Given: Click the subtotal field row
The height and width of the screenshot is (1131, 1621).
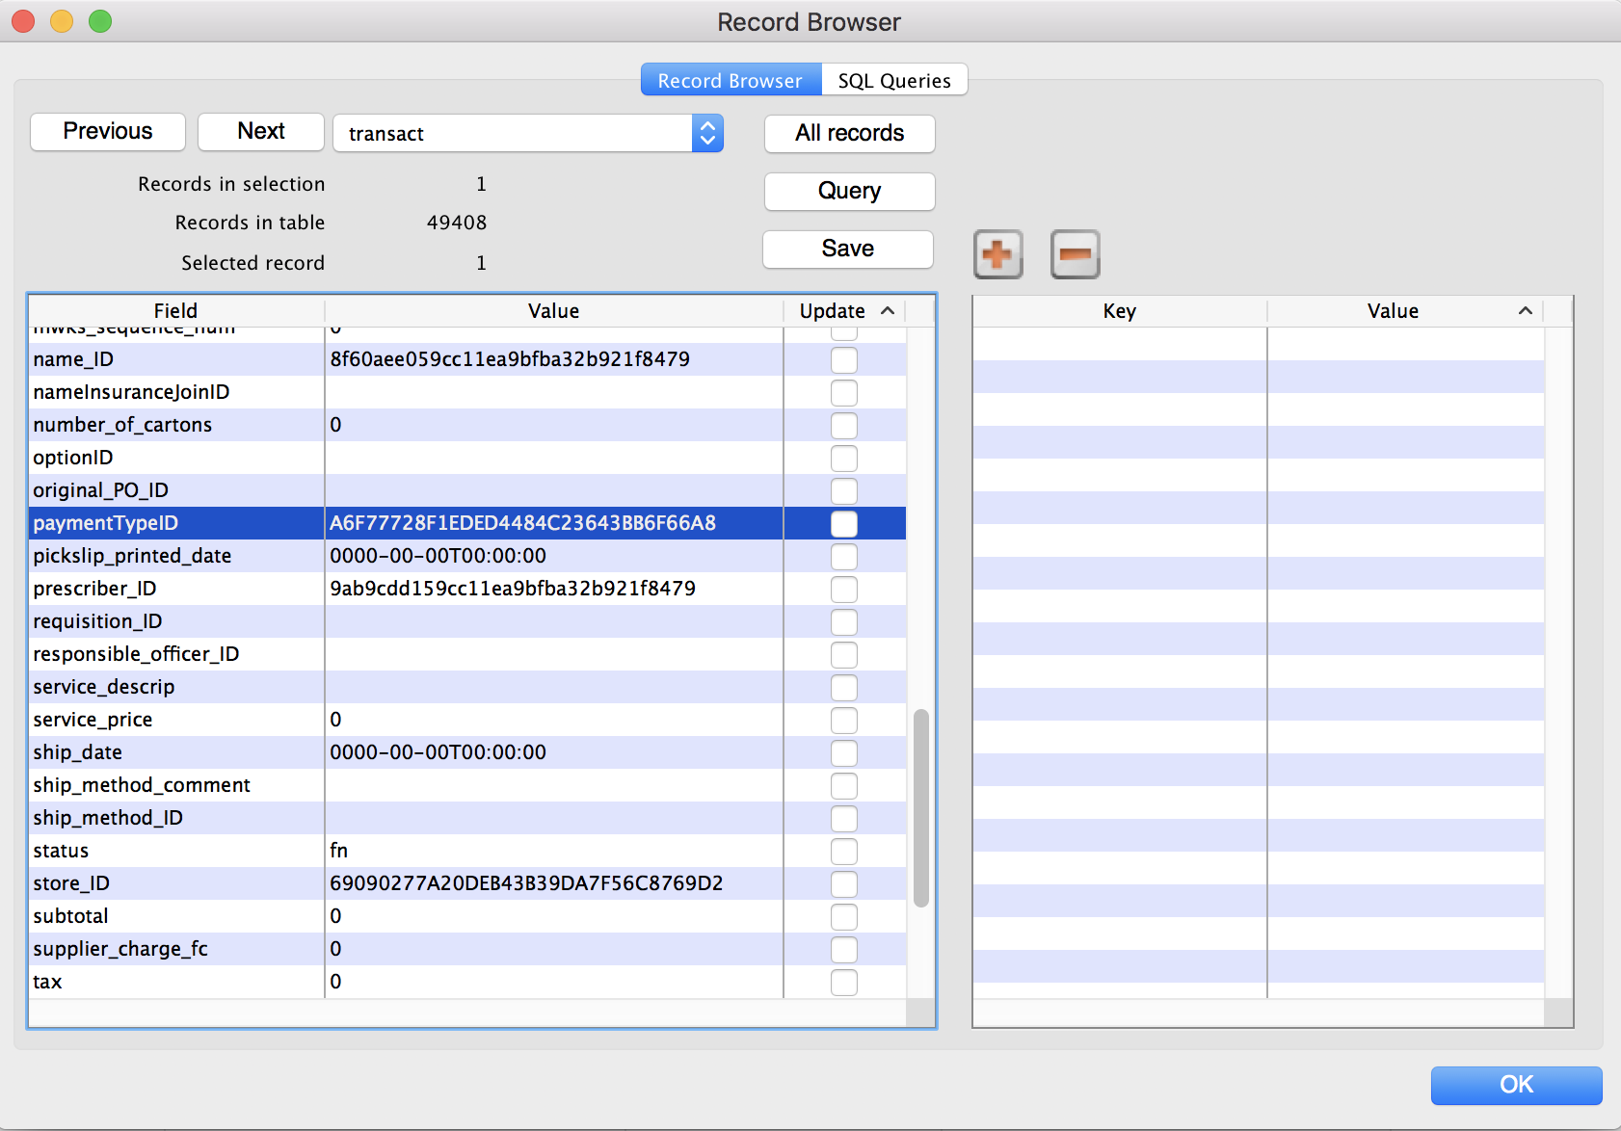Looking at the screenshot, I should [x=467, y=916].
